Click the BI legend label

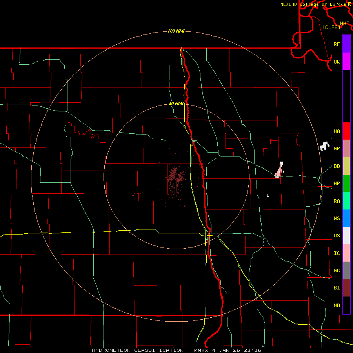click(x=337, y=288)
